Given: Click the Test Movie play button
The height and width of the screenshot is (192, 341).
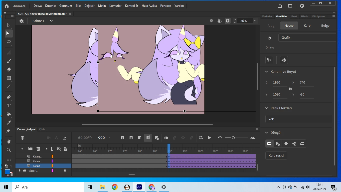Looking at the screenshot, I should (302, 6).
